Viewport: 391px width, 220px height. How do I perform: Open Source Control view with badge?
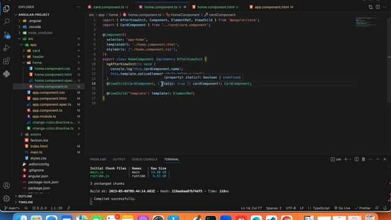coord(7,35)
